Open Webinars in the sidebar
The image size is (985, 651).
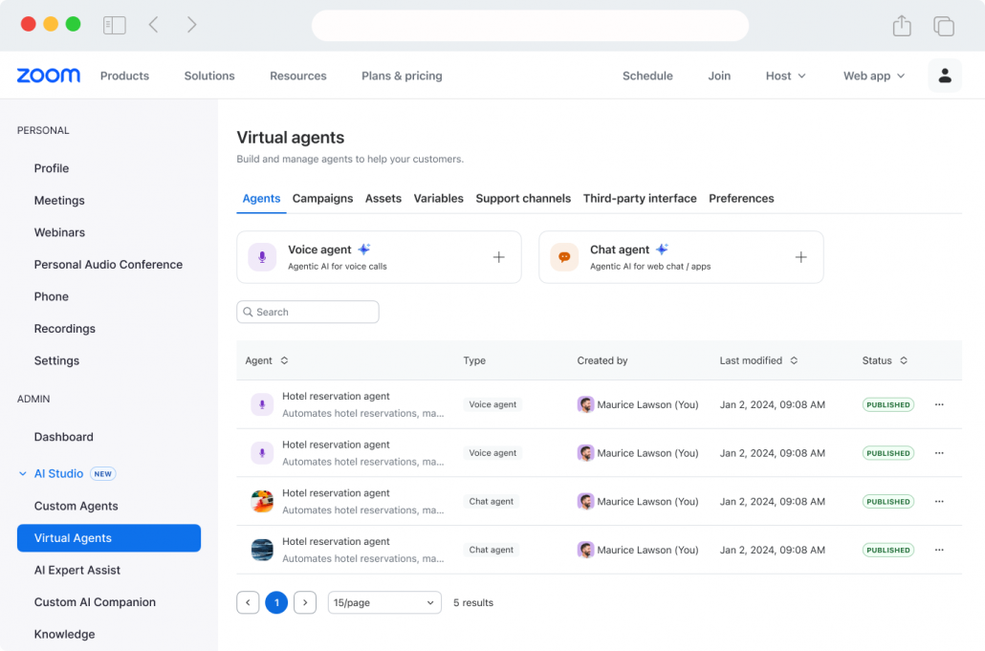click(59, 232)
